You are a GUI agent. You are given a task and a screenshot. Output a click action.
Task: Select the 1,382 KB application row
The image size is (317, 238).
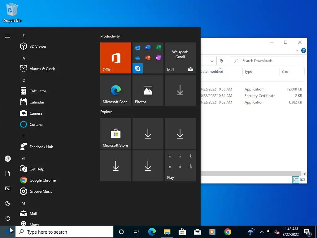coord(253,102)
